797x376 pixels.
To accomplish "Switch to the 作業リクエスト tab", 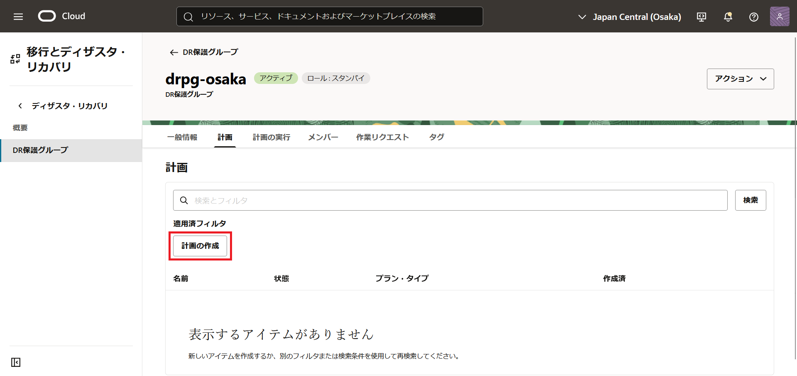I will [x=382, y=137].
